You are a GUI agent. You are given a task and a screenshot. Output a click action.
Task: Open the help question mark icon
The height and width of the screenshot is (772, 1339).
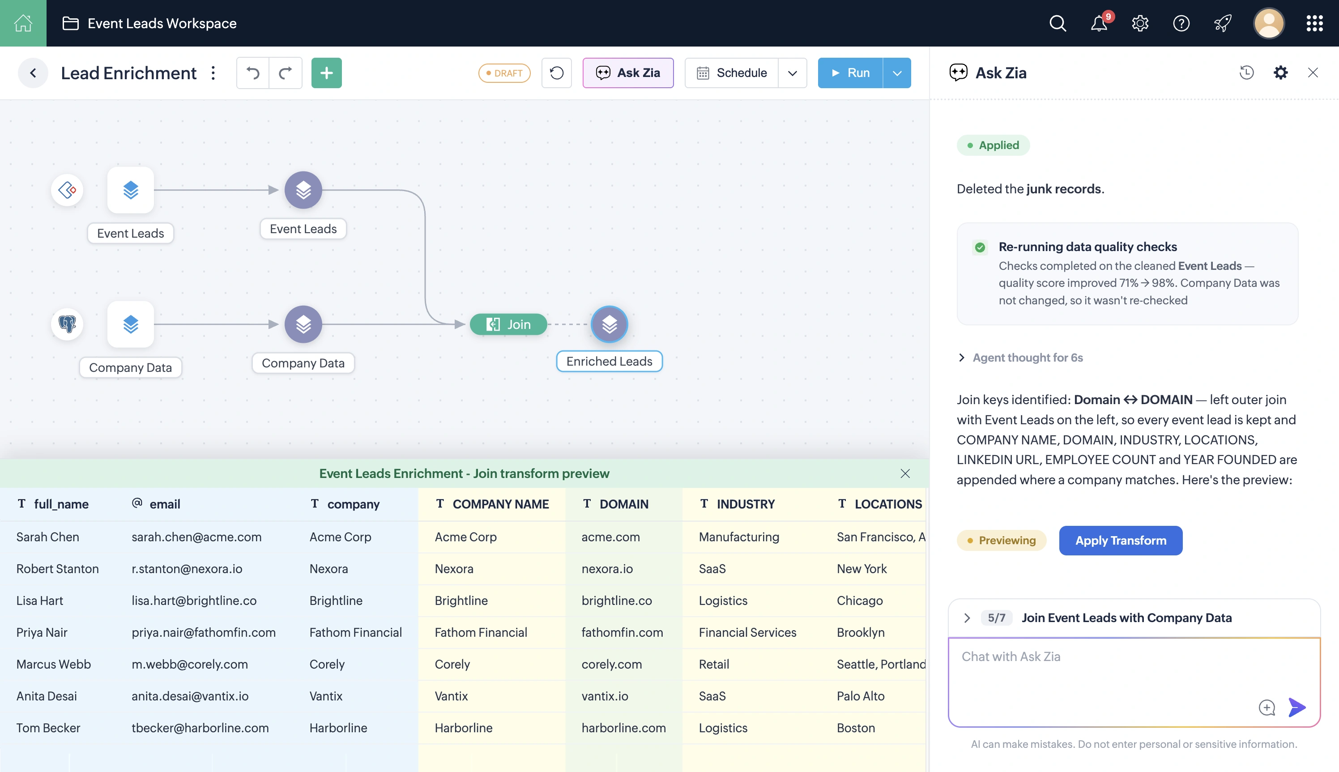click(1181, 23)
